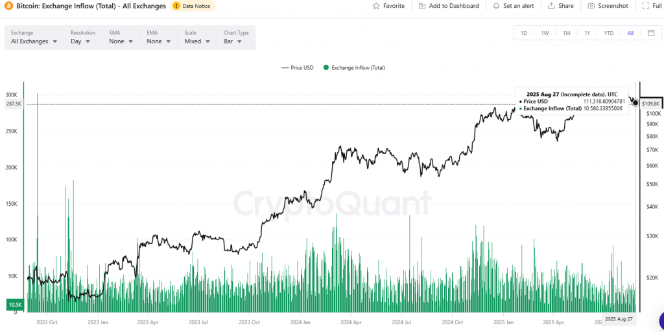Click the Data Notice warning badge
664x332 pixels.
click(193, 6)
